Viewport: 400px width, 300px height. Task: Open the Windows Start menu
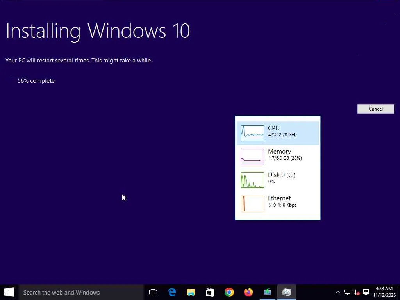point(9,292)
